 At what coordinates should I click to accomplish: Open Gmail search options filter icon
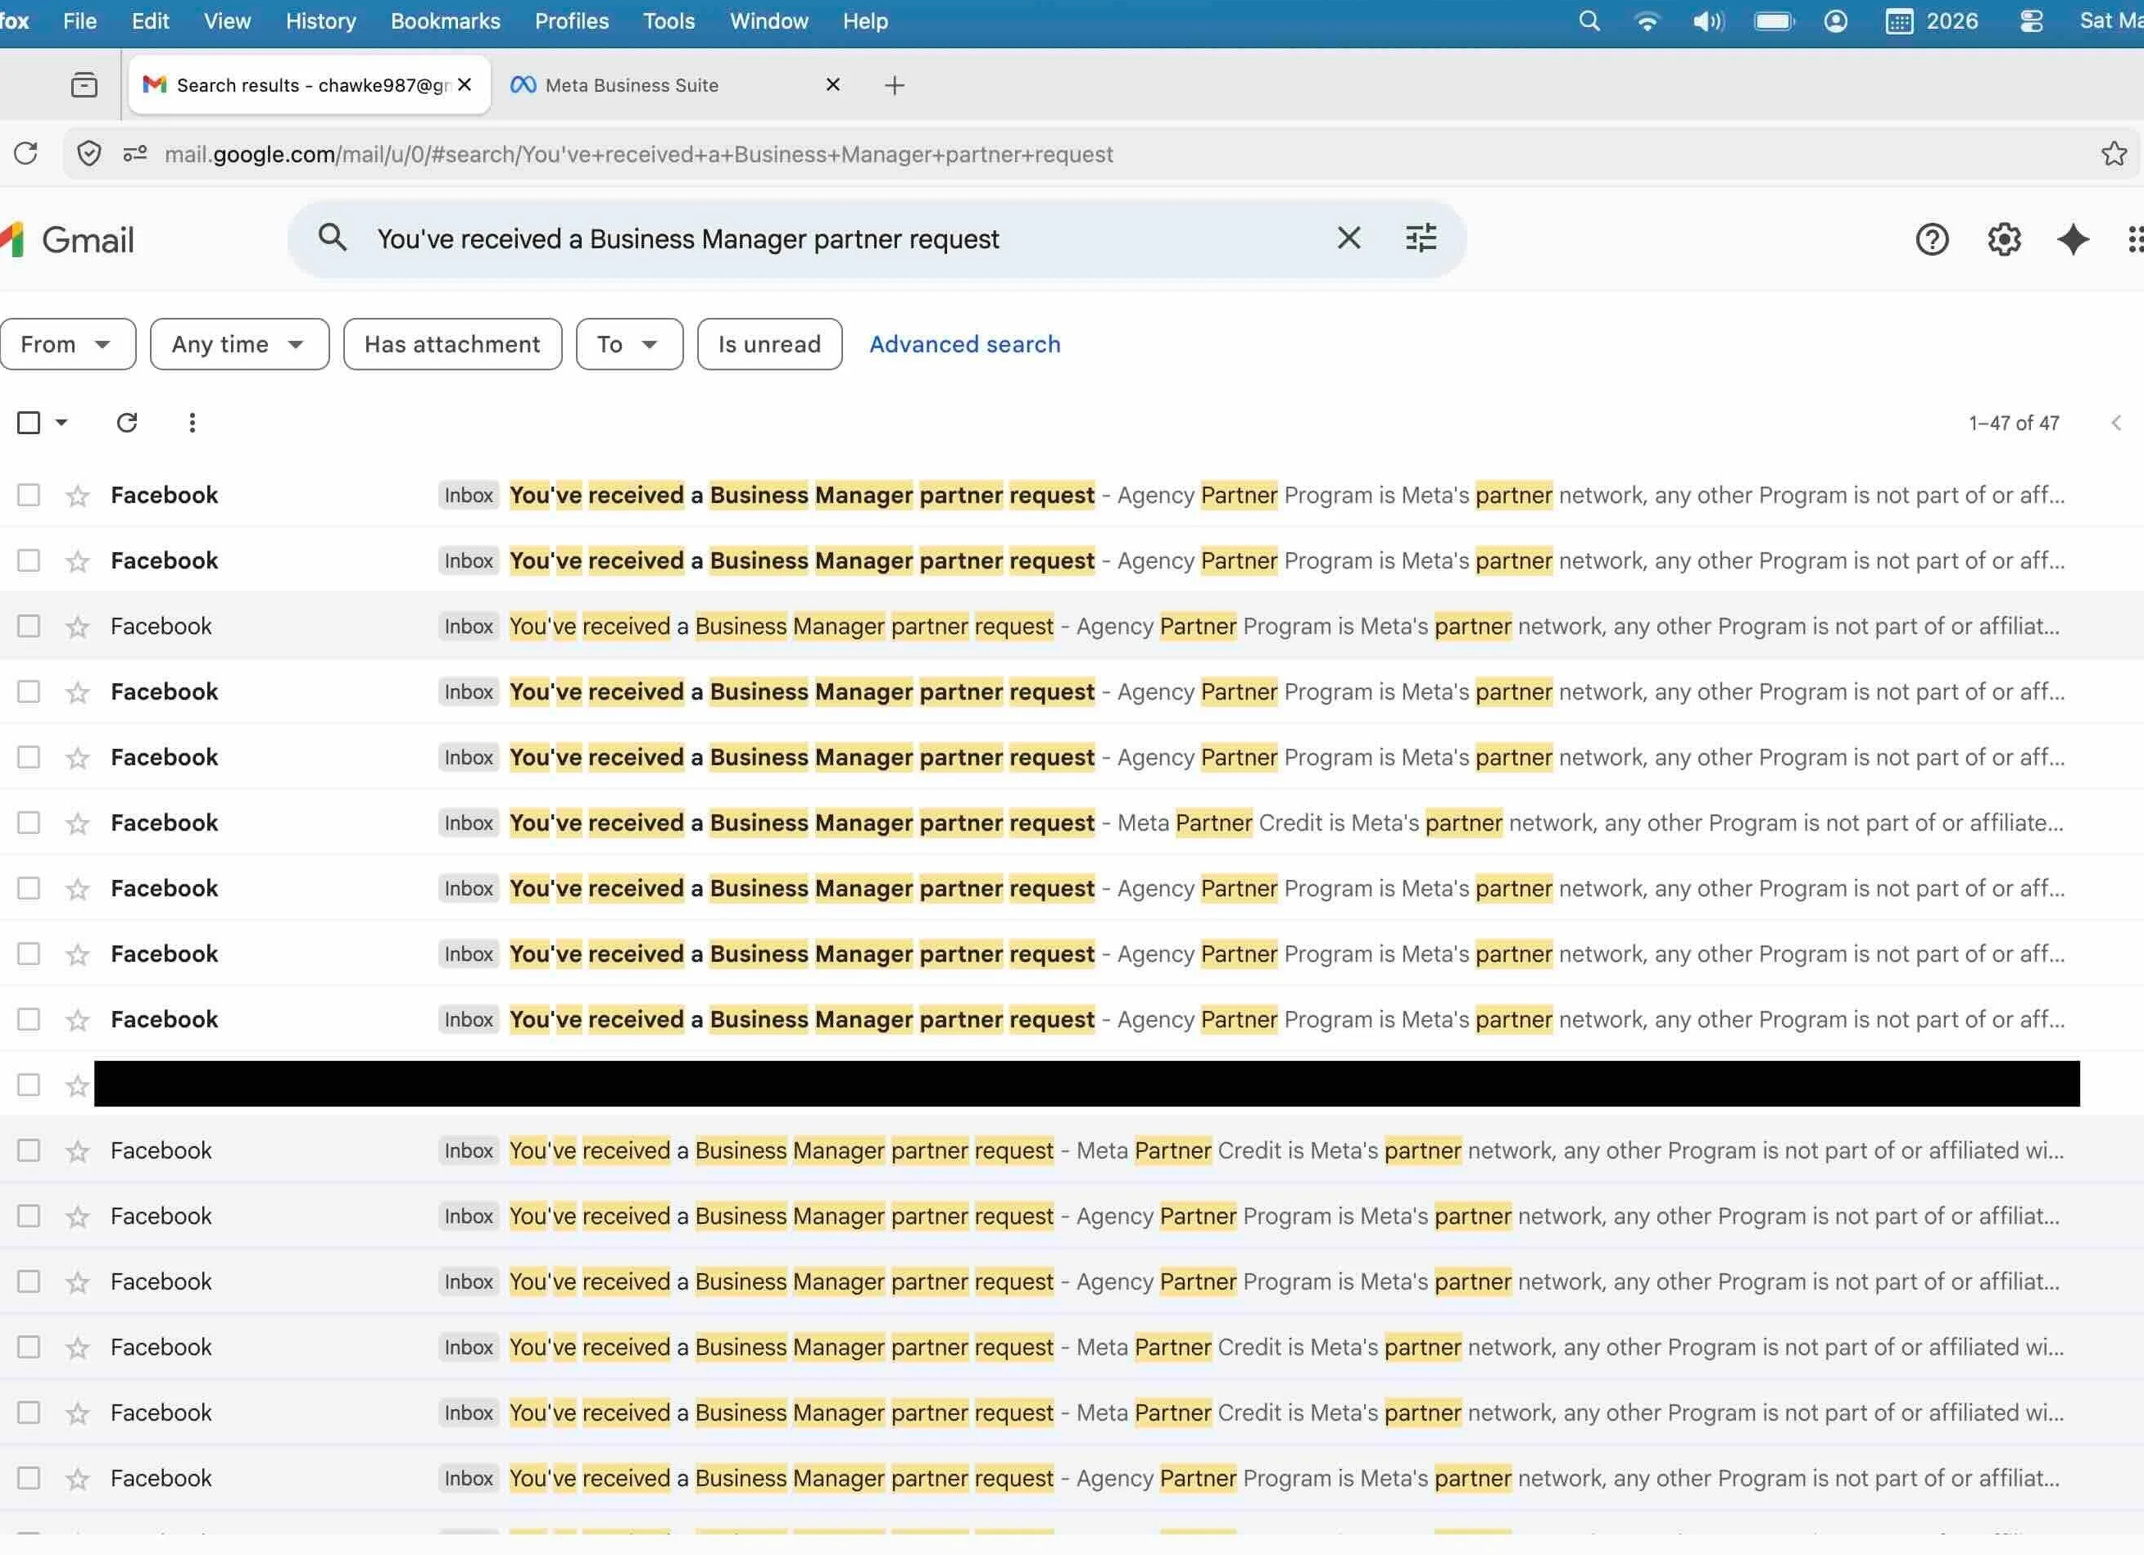point(1421,238)
